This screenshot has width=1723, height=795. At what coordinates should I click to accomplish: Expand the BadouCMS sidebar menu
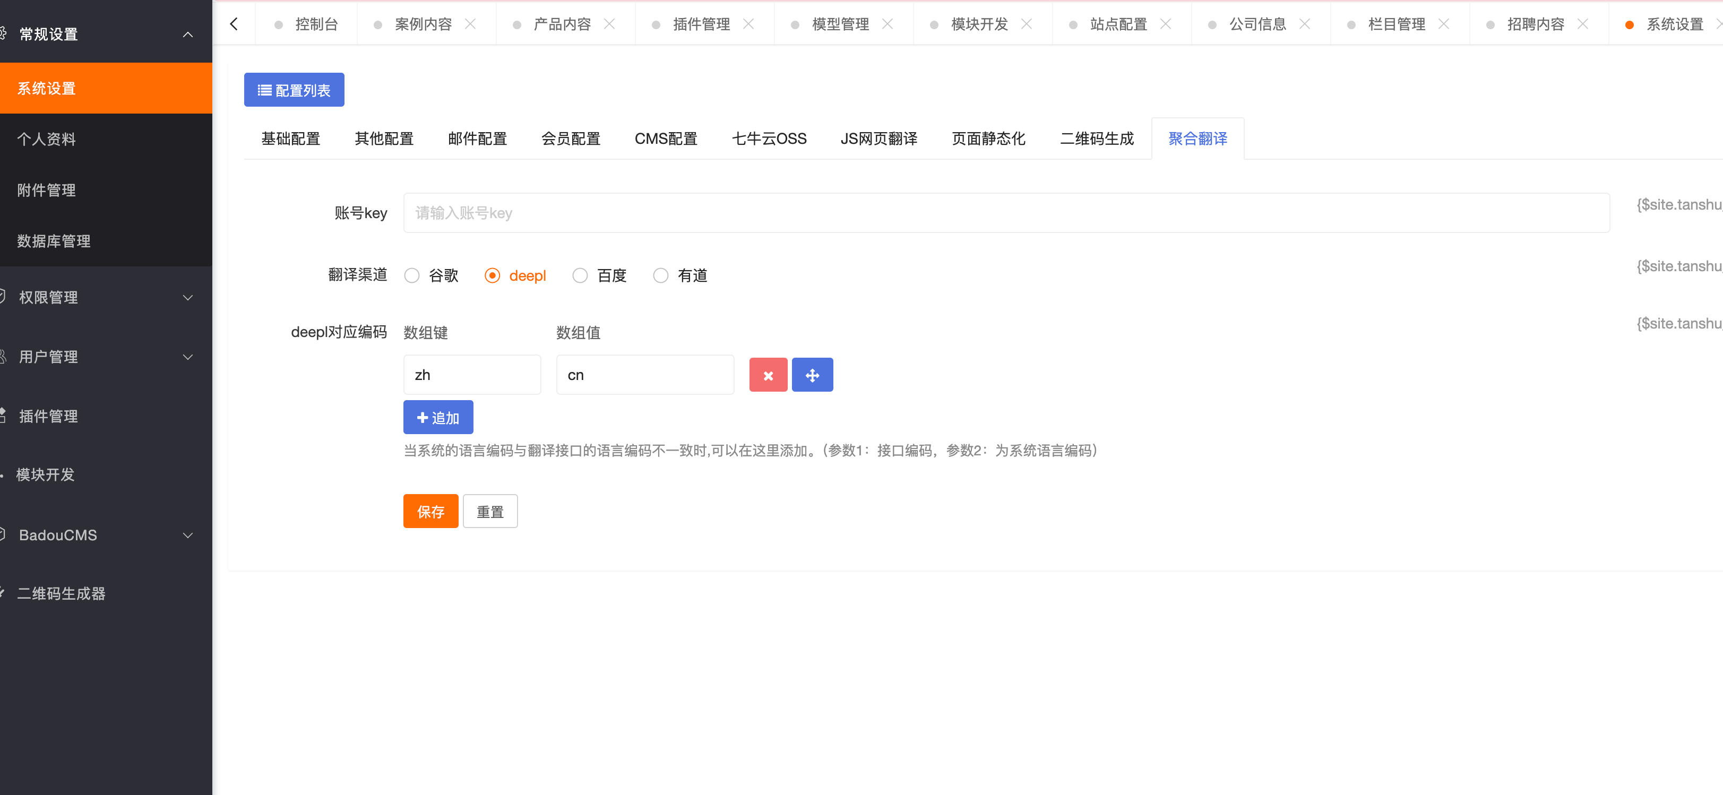pos(56,535)
